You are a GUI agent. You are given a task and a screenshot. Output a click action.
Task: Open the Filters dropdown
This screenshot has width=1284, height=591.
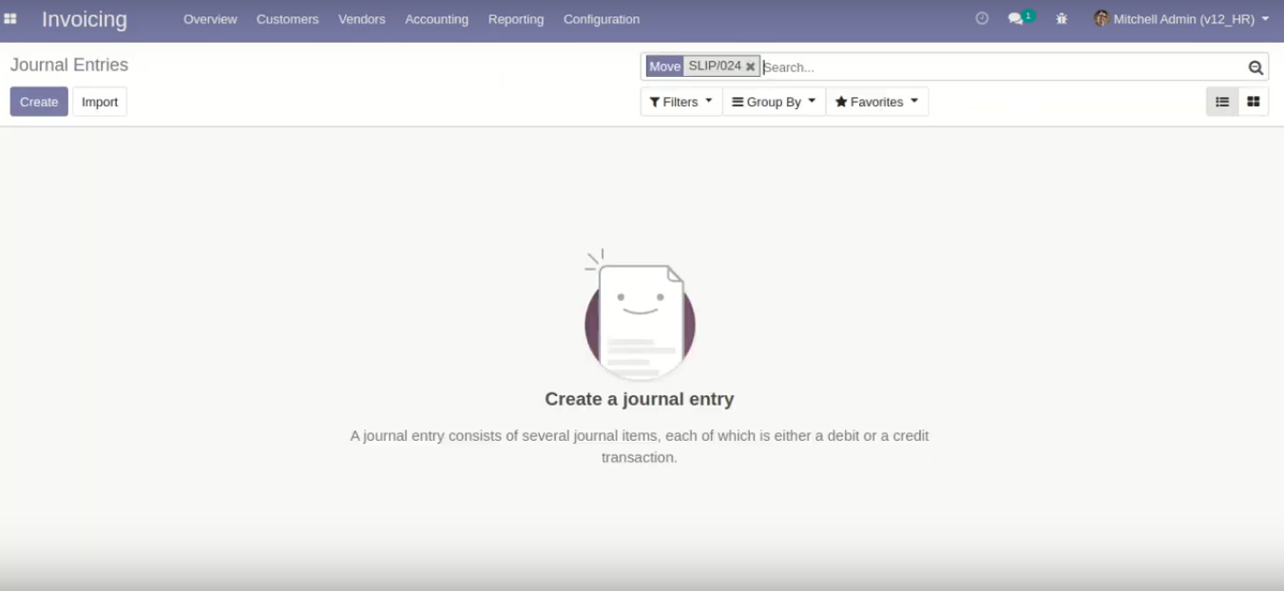pos(681,102)
